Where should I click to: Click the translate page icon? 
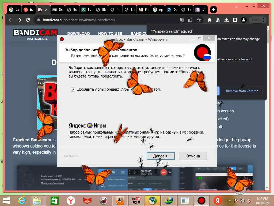182,20
